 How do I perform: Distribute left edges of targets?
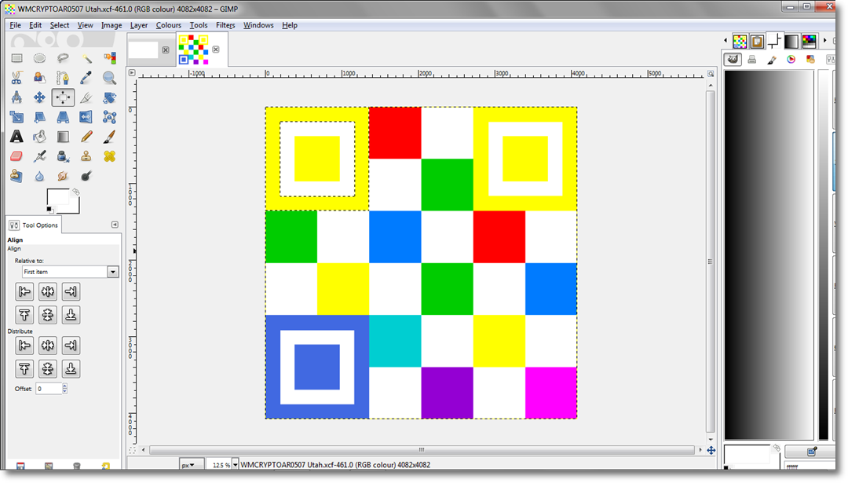point(24,346)
